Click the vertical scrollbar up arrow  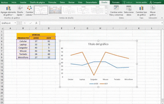coord(162,28)
